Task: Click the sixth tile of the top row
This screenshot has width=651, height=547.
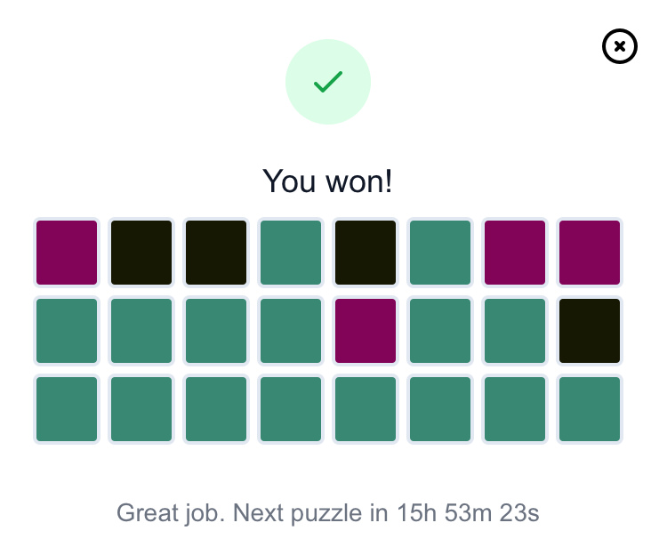Action: [440, 253]
